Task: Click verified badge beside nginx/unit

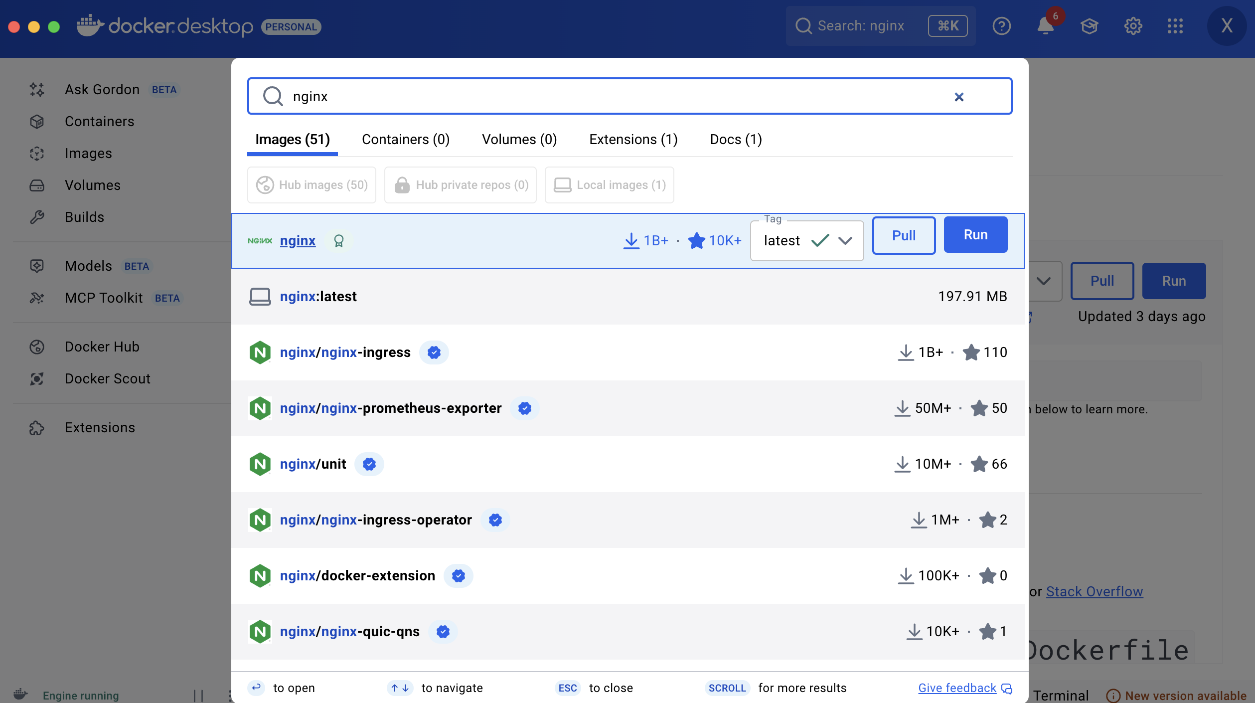Action: (x=369, y=464)
